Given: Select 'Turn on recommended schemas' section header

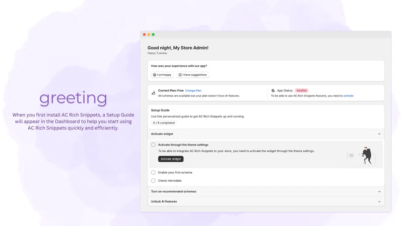Looking at the screenshot, I should pos(266,192).
